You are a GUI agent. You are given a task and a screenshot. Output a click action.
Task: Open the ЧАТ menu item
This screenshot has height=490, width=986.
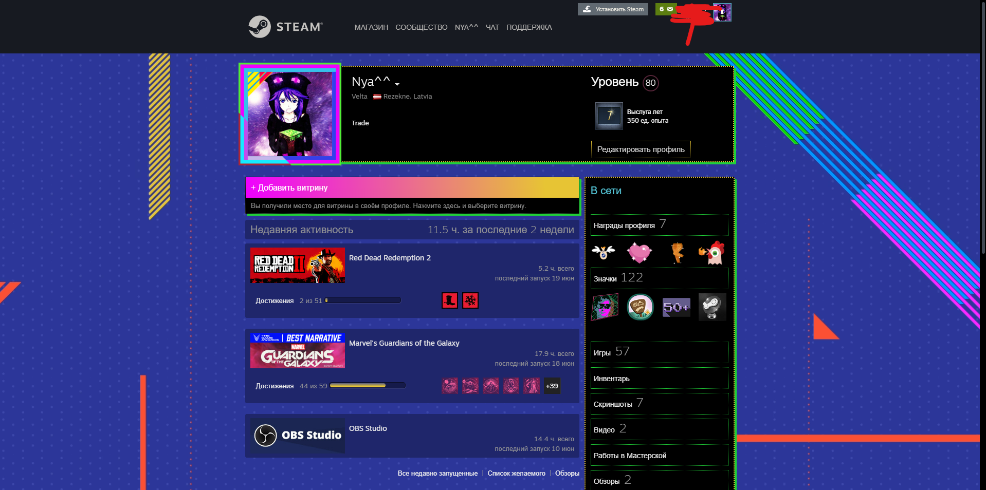(x=492, y=27)
